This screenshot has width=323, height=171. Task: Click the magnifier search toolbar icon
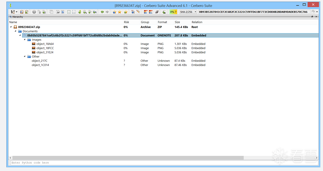pos(85,12)
